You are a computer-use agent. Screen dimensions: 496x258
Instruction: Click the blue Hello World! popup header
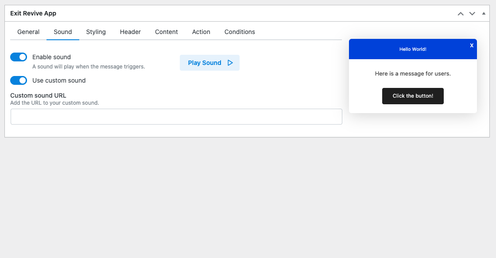(x=413, y=49)
